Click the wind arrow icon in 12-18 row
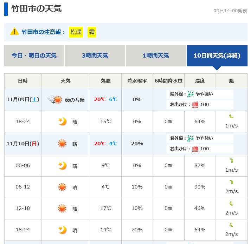The width and height of the screenshot is (250, 244). pos(231,204)
